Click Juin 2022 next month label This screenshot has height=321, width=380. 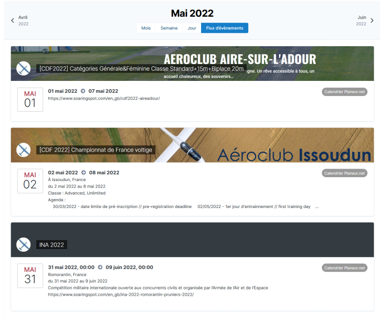coord(361,21)
